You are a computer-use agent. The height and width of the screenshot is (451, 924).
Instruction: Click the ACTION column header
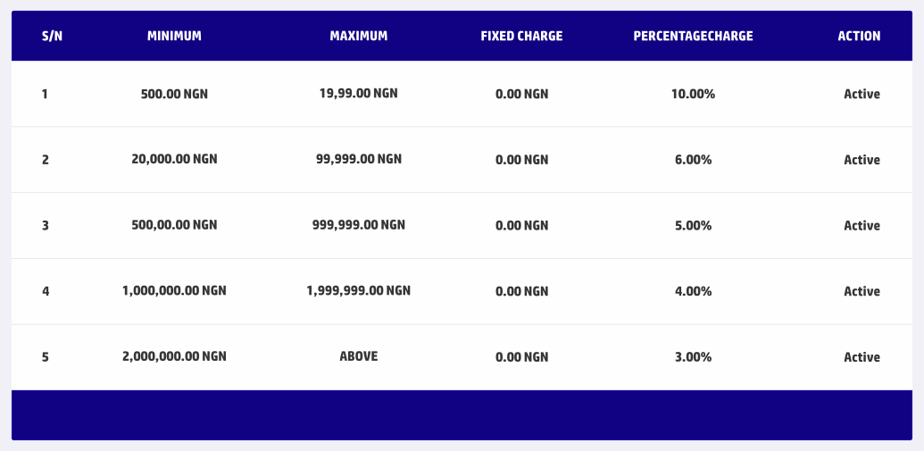coord(859,36)
